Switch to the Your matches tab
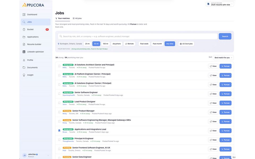This screenshot has width=255, height=159. tap(63, 18)
